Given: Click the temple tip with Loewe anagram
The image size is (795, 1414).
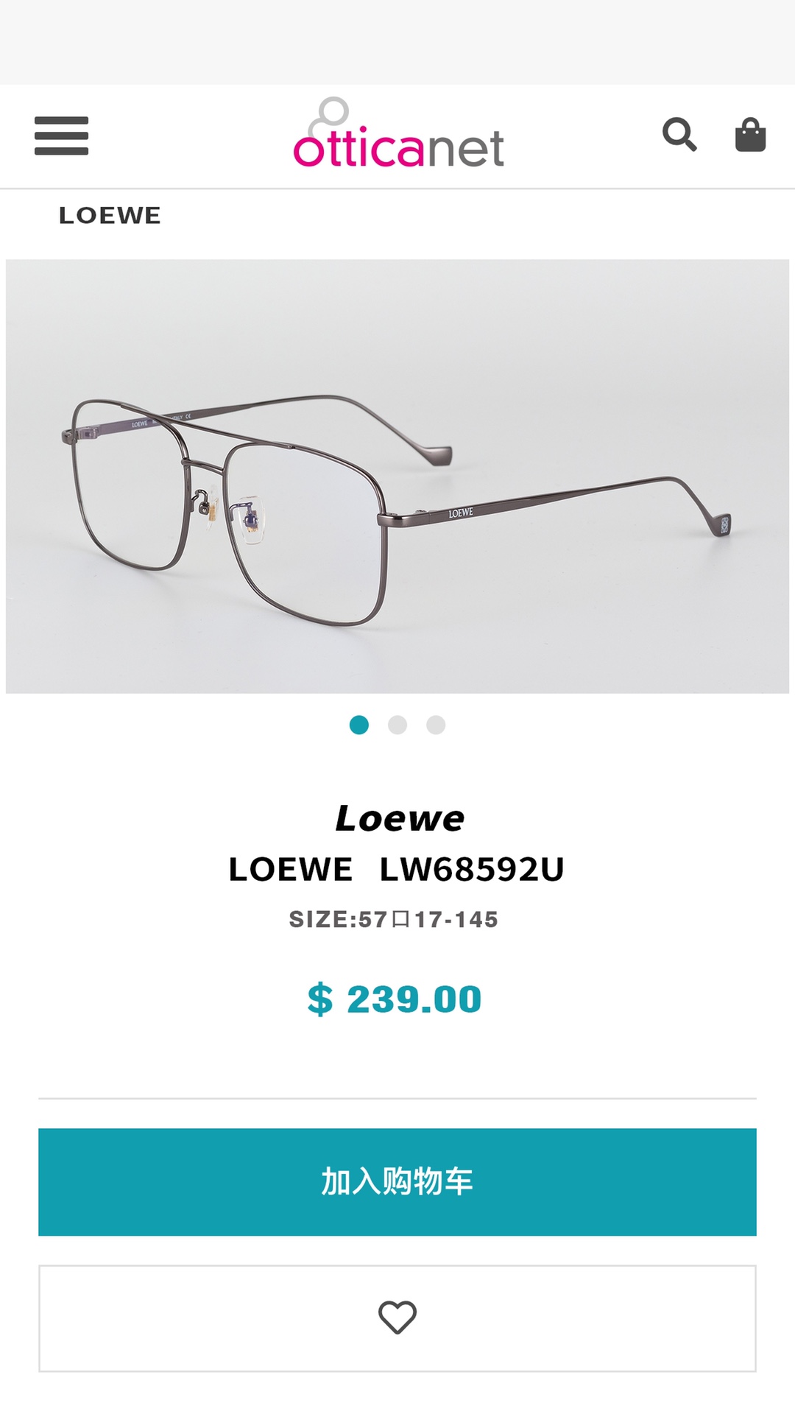Looking at the screenshot, I should (x=721, y=524).
